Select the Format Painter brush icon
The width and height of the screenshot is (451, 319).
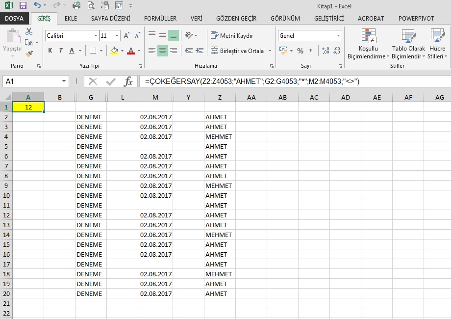(x=29, y=53)
